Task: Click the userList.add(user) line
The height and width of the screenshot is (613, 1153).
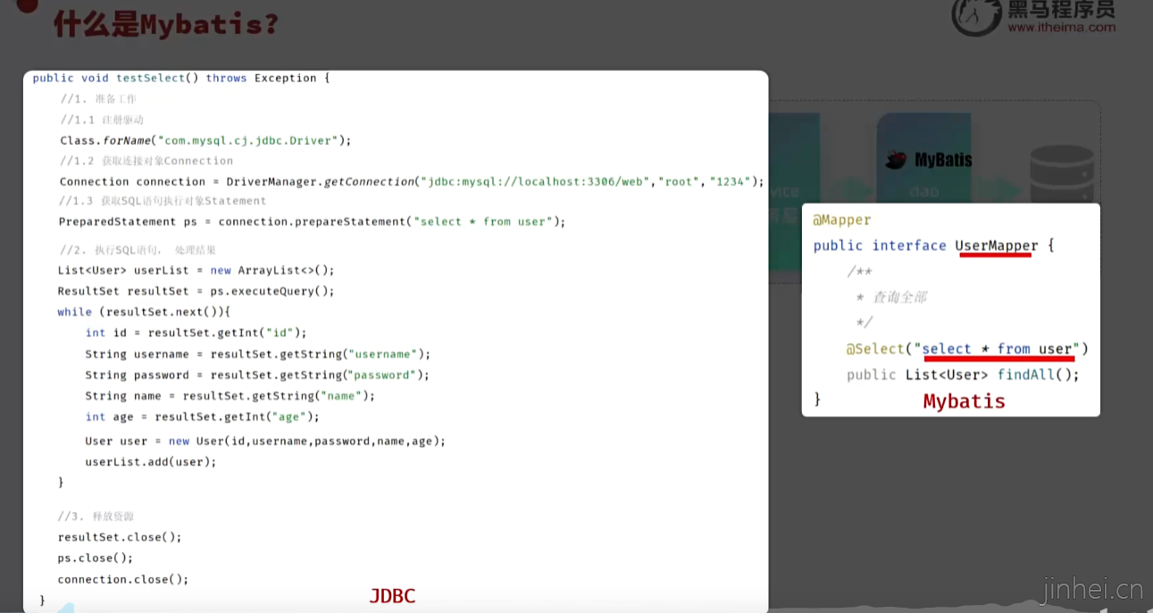Action: (x=151, y=462)
